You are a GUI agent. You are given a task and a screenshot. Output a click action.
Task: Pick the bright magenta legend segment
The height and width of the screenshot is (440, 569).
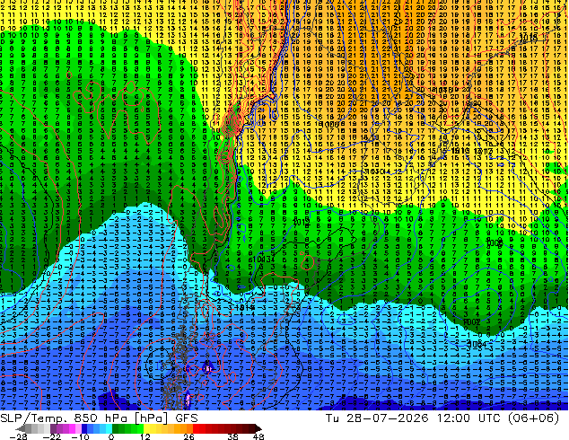(x=72, y=428)
